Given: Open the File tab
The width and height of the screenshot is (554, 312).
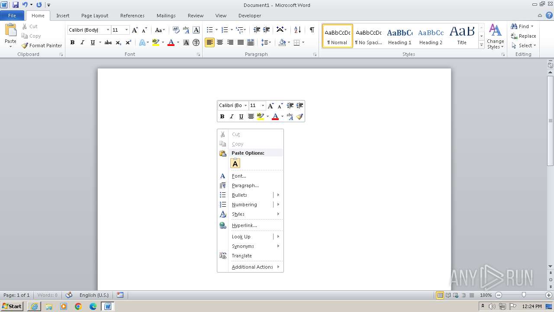Looking at the screenshot, I should [x=12, y=16].
